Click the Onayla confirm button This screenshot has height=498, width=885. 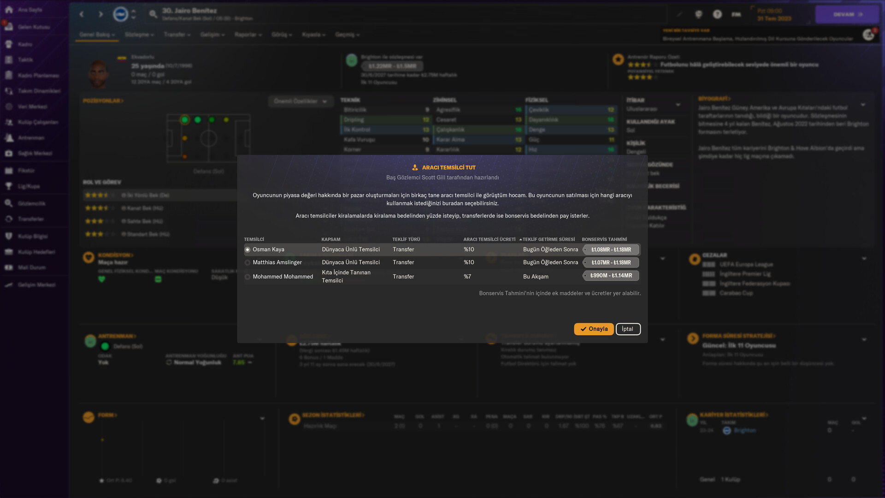(x=593, y=329)
